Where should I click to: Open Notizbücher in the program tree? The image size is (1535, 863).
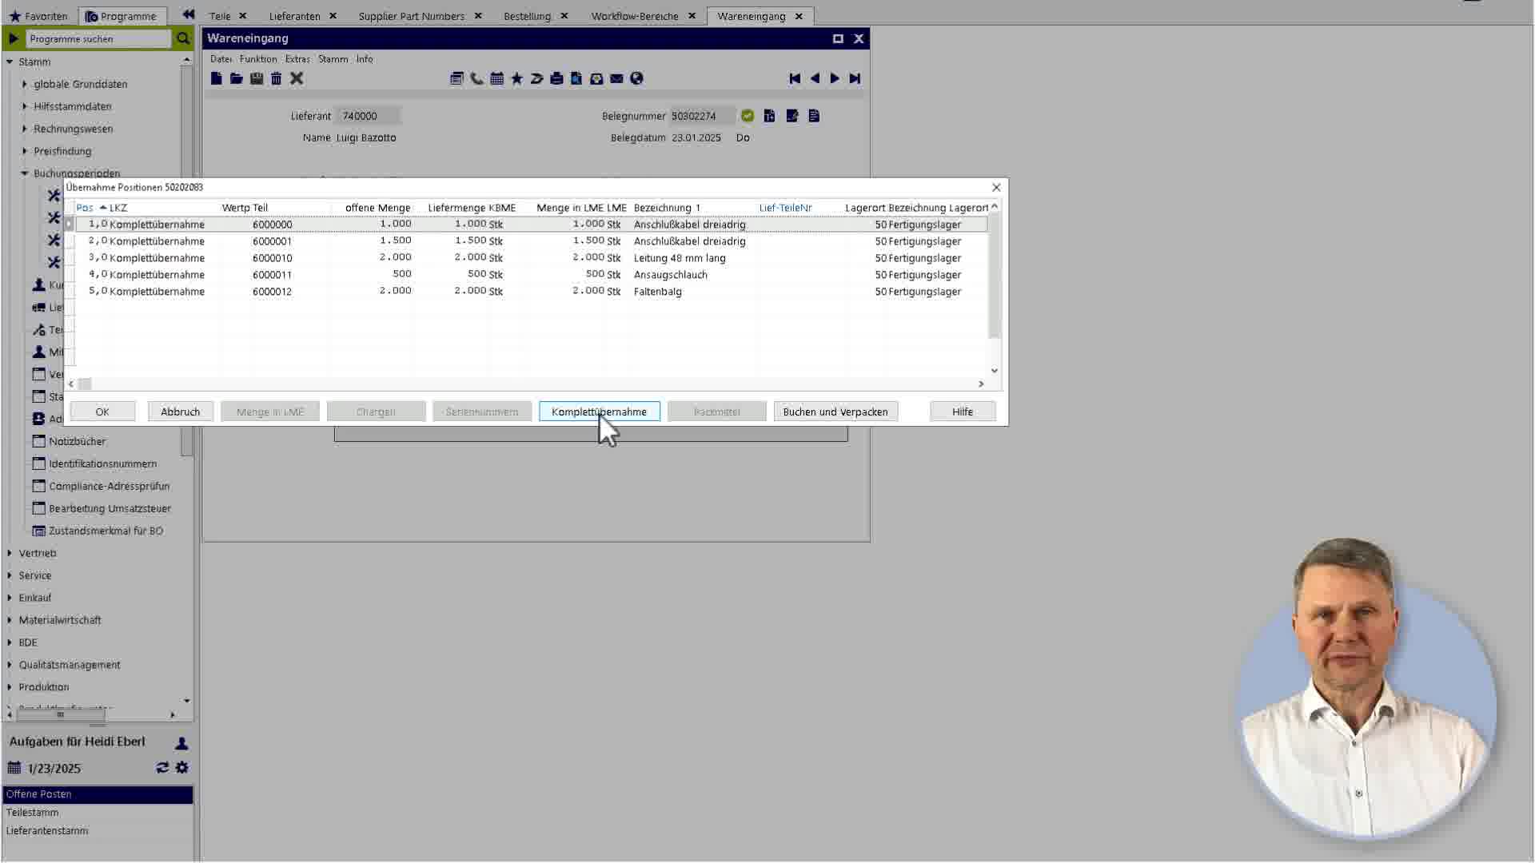pyautogui.click(x=77, y=441)
